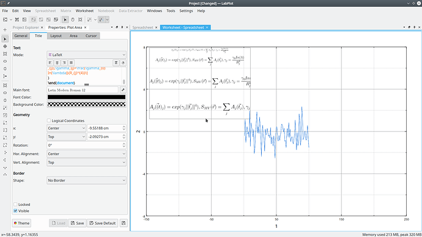
Task: Open the Tools menu
Action: (171, 11)
